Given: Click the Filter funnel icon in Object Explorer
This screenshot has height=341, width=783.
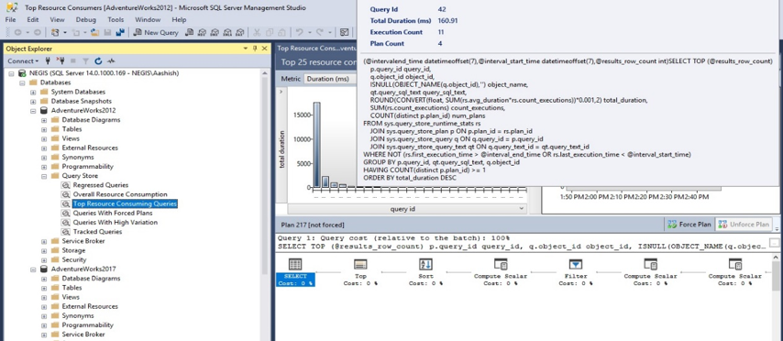Looking at the screenshot, I should [85, 60].
